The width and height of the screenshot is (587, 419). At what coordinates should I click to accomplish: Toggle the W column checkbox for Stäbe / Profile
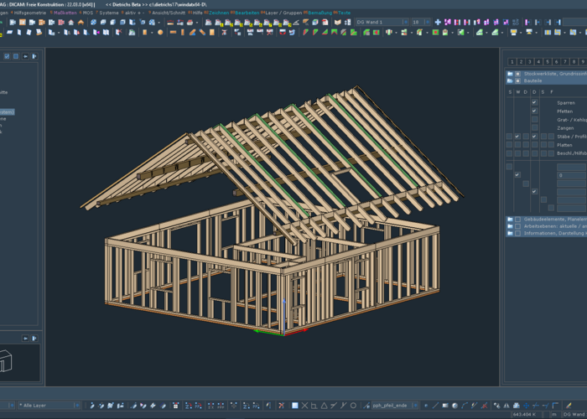pyautogui.click(x=517, y=137)
